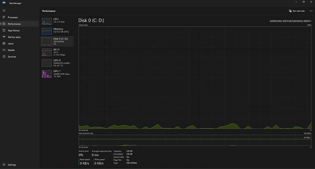The height and width of the screenshot is (169, 315).
Task: Open the Details page
Action: coord(11,50)
